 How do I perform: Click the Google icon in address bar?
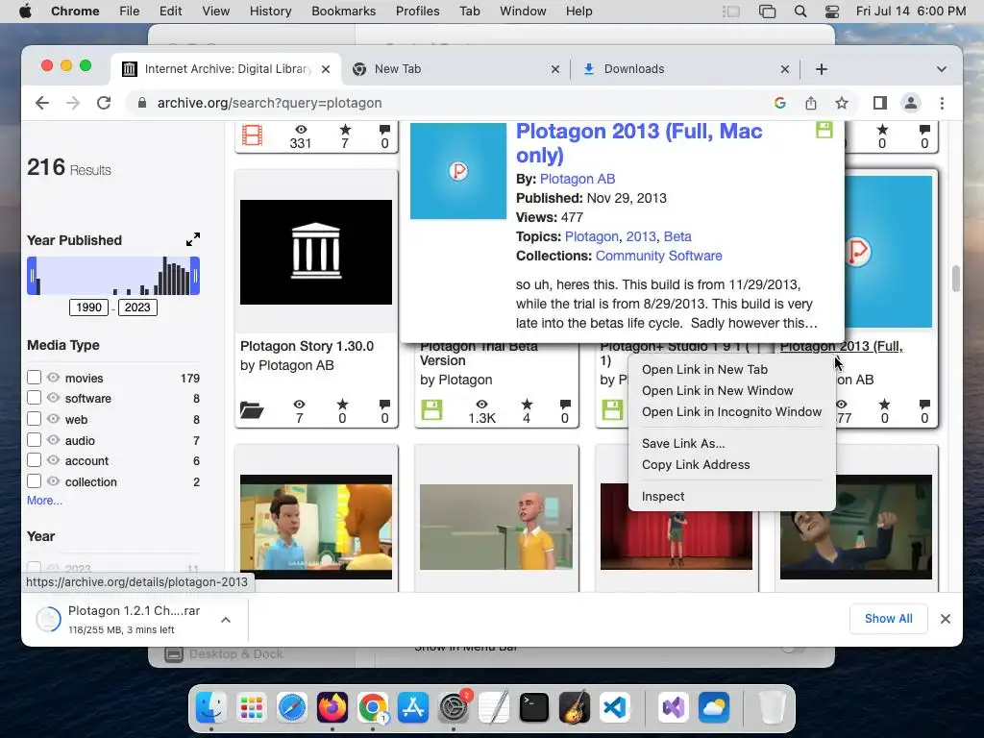click(780, 103)
